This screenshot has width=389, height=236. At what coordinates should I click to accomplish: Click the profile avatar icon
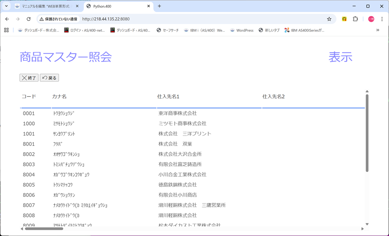371,19
